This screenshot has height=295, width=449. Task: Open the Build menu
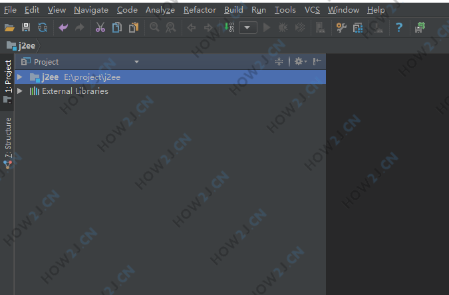233,10
